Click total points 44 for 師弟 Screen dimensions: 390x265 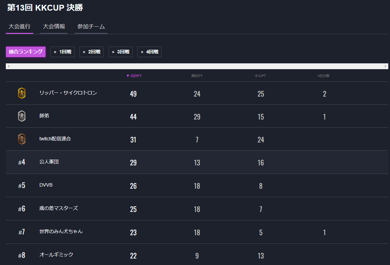[x=133, y=117]
